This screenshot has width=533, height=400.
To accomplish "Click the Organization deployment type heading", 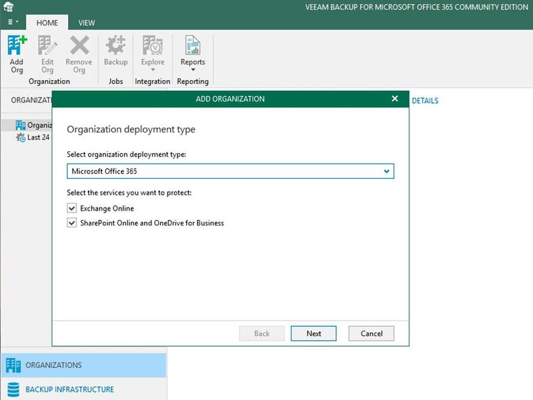I will [131, 129].
